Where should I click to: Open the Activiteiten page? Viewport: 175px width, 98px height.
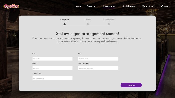coord(129,6)
